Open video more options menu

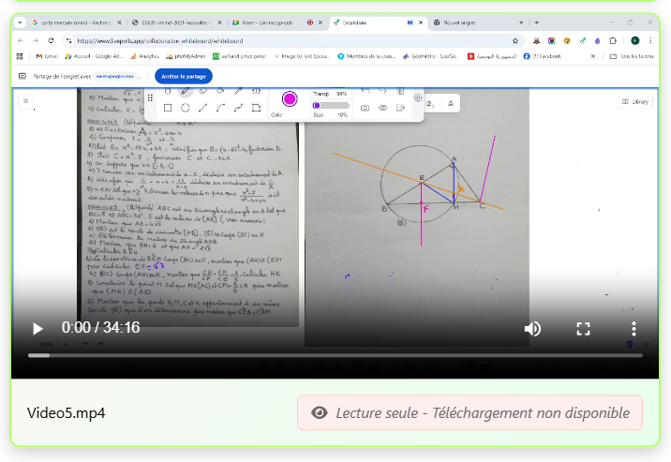(x=634, y=328)
